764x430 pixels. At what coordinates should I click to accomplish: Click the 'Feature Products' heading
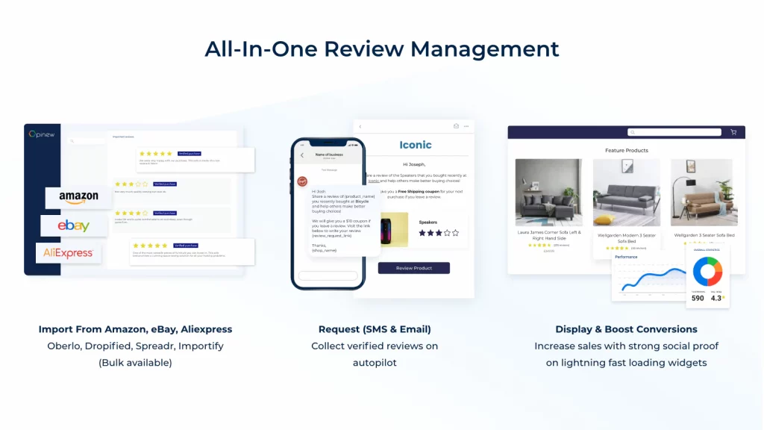click(x=627, y=150)
